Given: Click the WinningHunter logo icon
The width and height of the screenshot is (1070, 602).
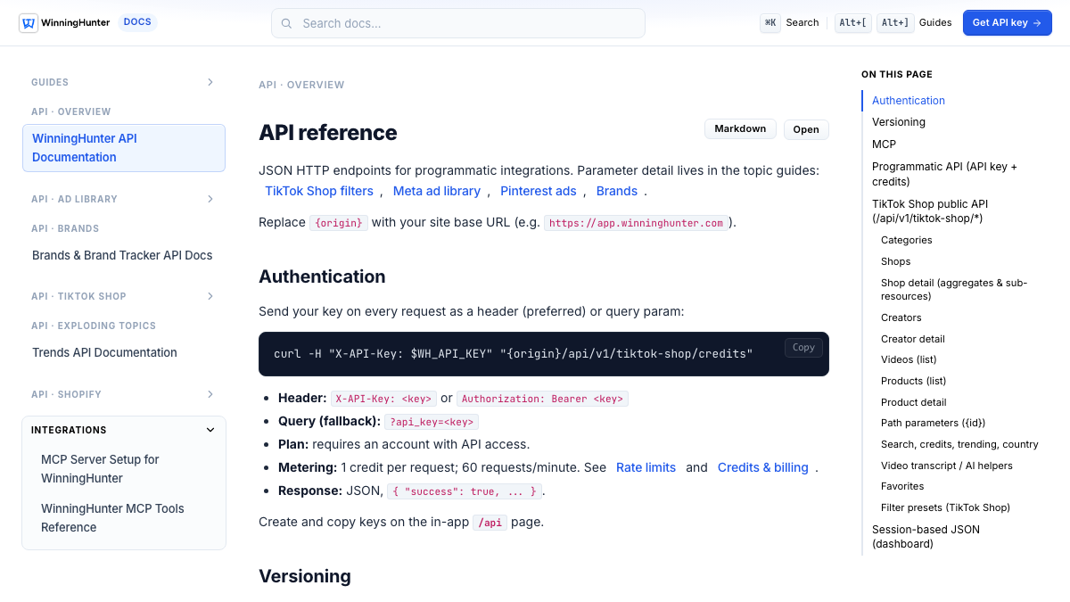Looking at the screenshot, I should pyautogui.click(x=28, y=23).
